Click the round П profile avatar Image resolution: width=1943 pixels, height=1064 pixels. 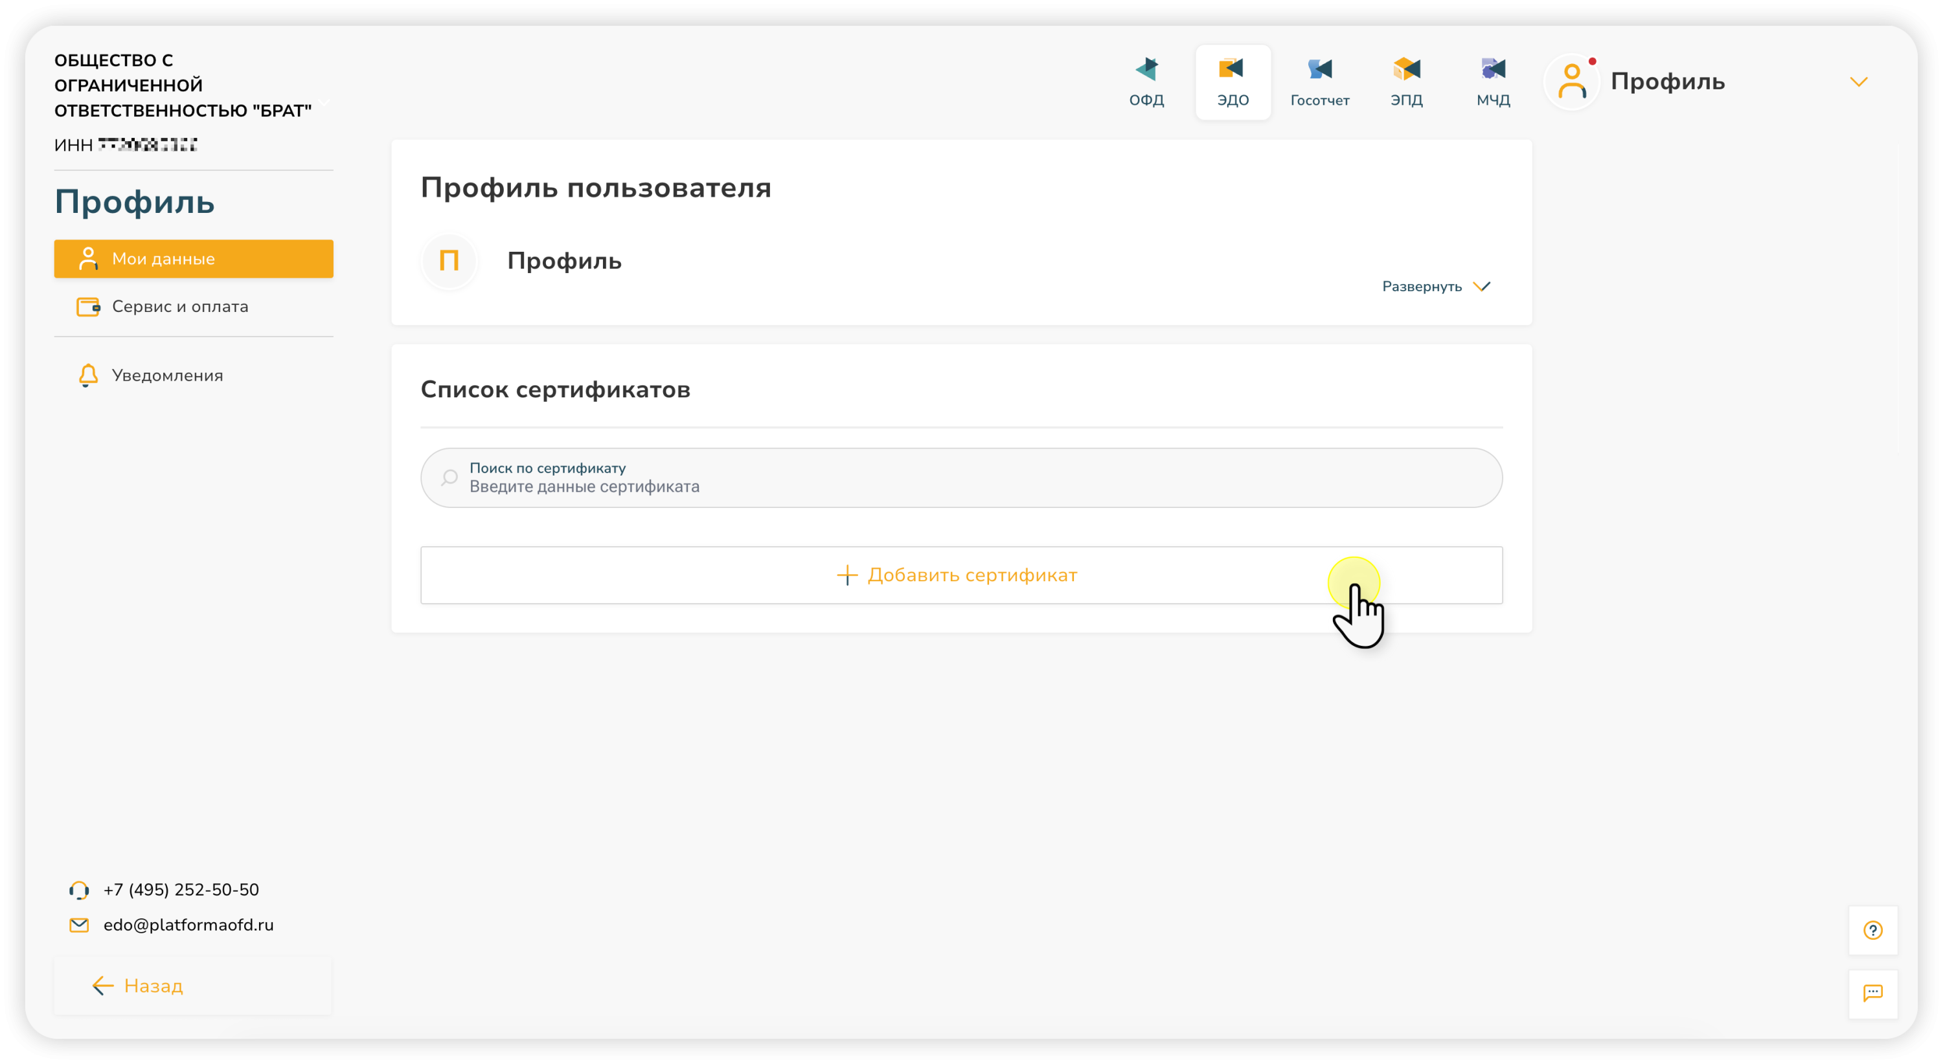449,261
